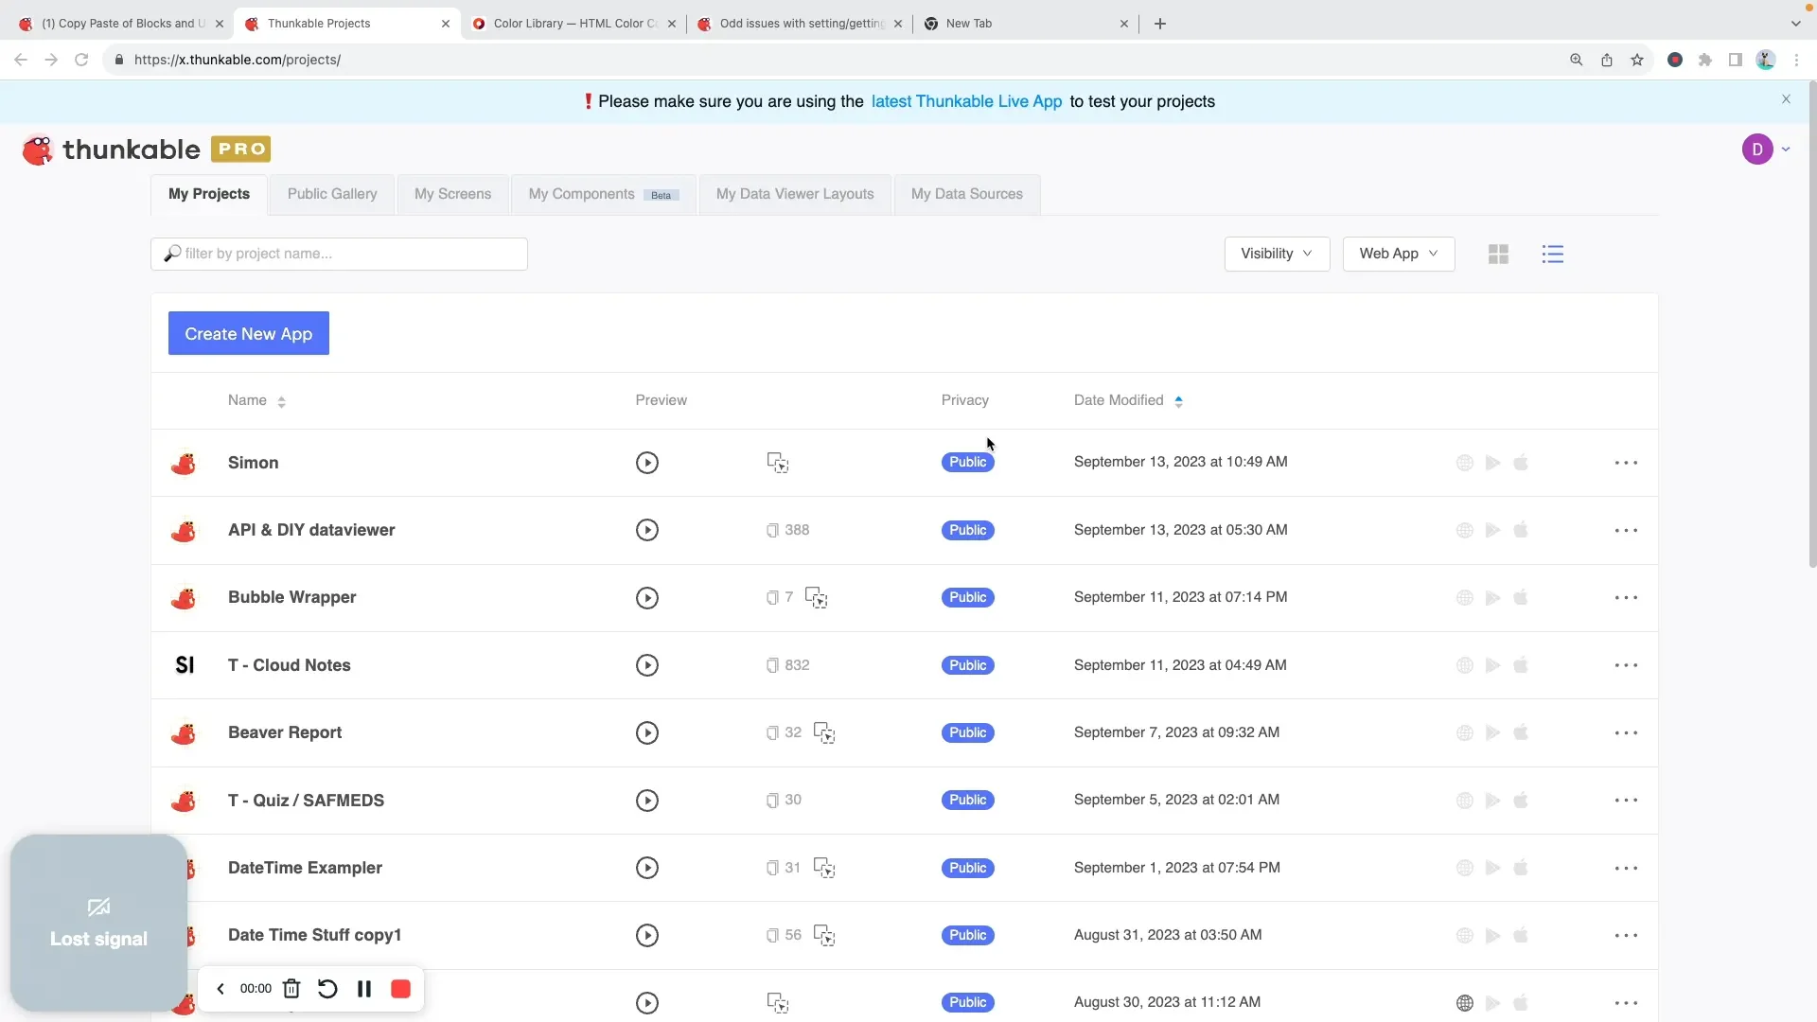This screenshot has width=1817, height=1022.
Task: Open more options for DateTime Exampler
Action: (1626, 868)
